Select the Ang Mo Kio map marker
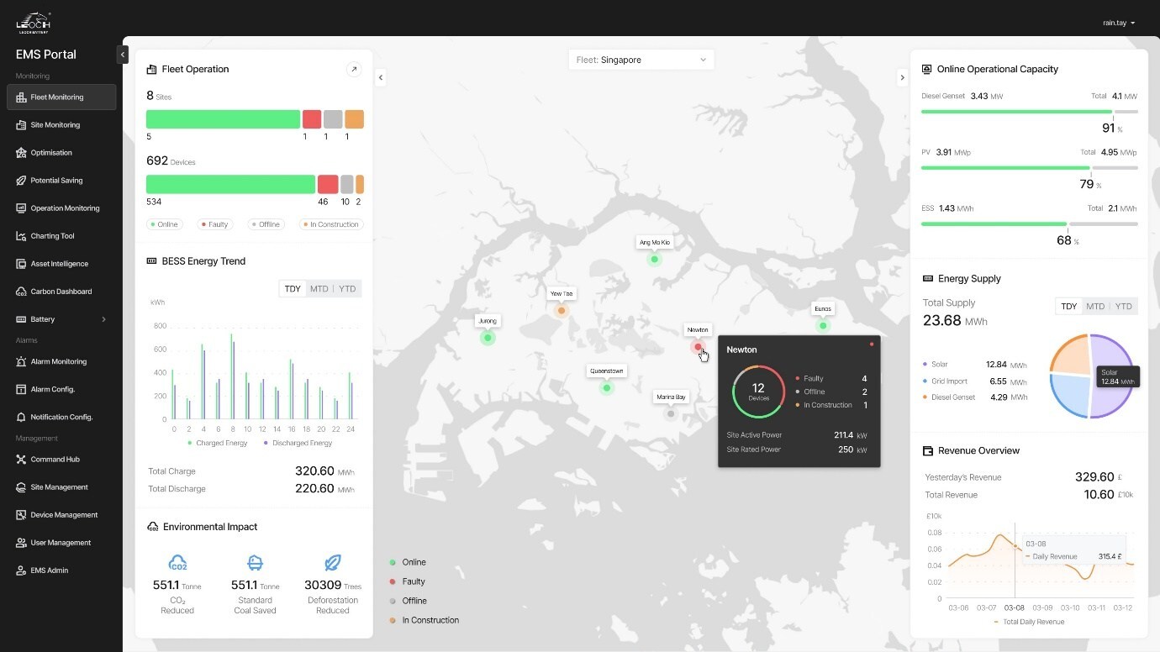The width and height of the screenshot is (1160, 652). coord(655,260)
